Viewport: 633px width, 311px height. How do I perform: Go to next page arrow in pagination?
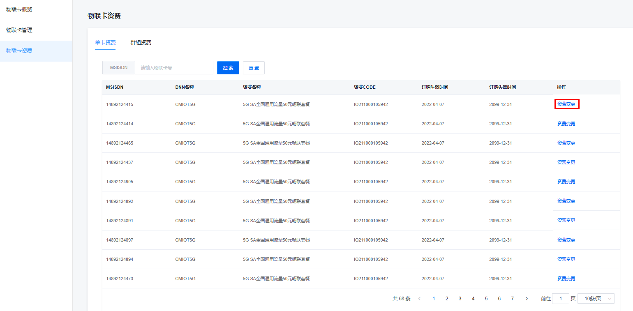(527, 299)
